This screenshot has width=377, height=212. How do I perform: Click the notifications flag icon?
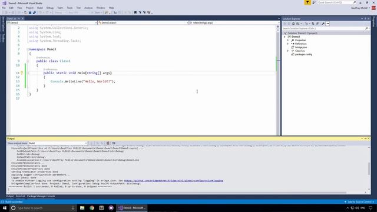[307, 2]
